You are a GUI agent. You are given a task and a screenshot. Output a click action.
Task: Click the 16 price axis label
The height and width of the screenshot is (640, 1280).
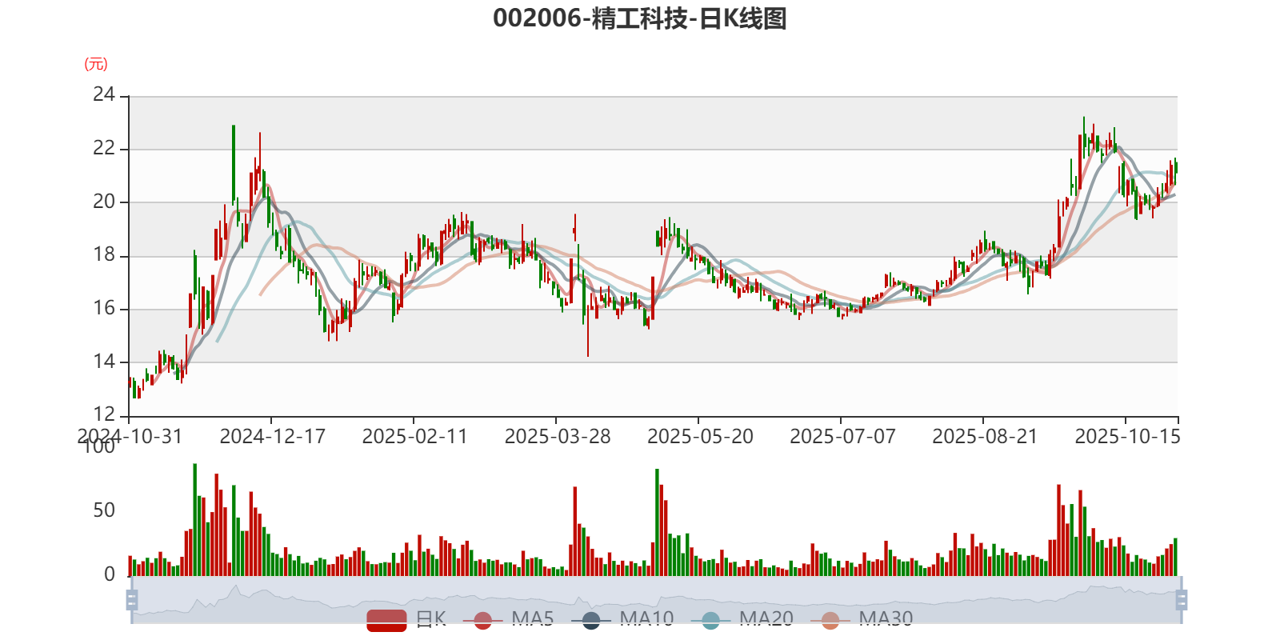pos(104,308)
